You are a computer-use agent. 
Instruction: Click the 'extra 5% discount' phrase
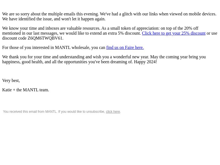tap(124, 33)
